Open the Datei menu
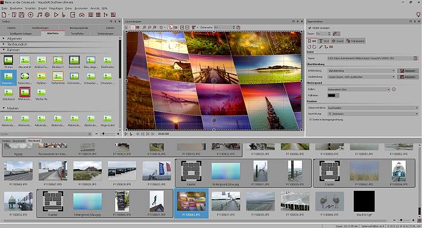 (4, 8)
